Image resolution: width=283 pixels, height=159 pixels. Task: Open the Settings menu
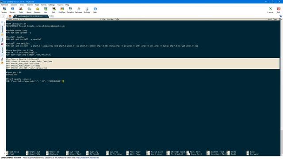52,5
